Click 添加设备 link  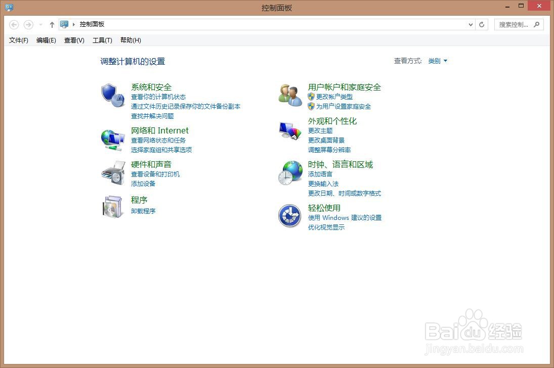(143, 183)
